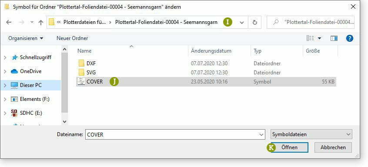
Task: Click date 23.05.2020 10:16 cell
Action: point(209,82)
